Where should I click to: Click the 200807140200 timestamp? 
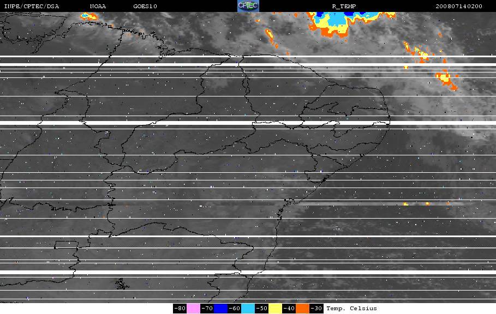(459, 7)
